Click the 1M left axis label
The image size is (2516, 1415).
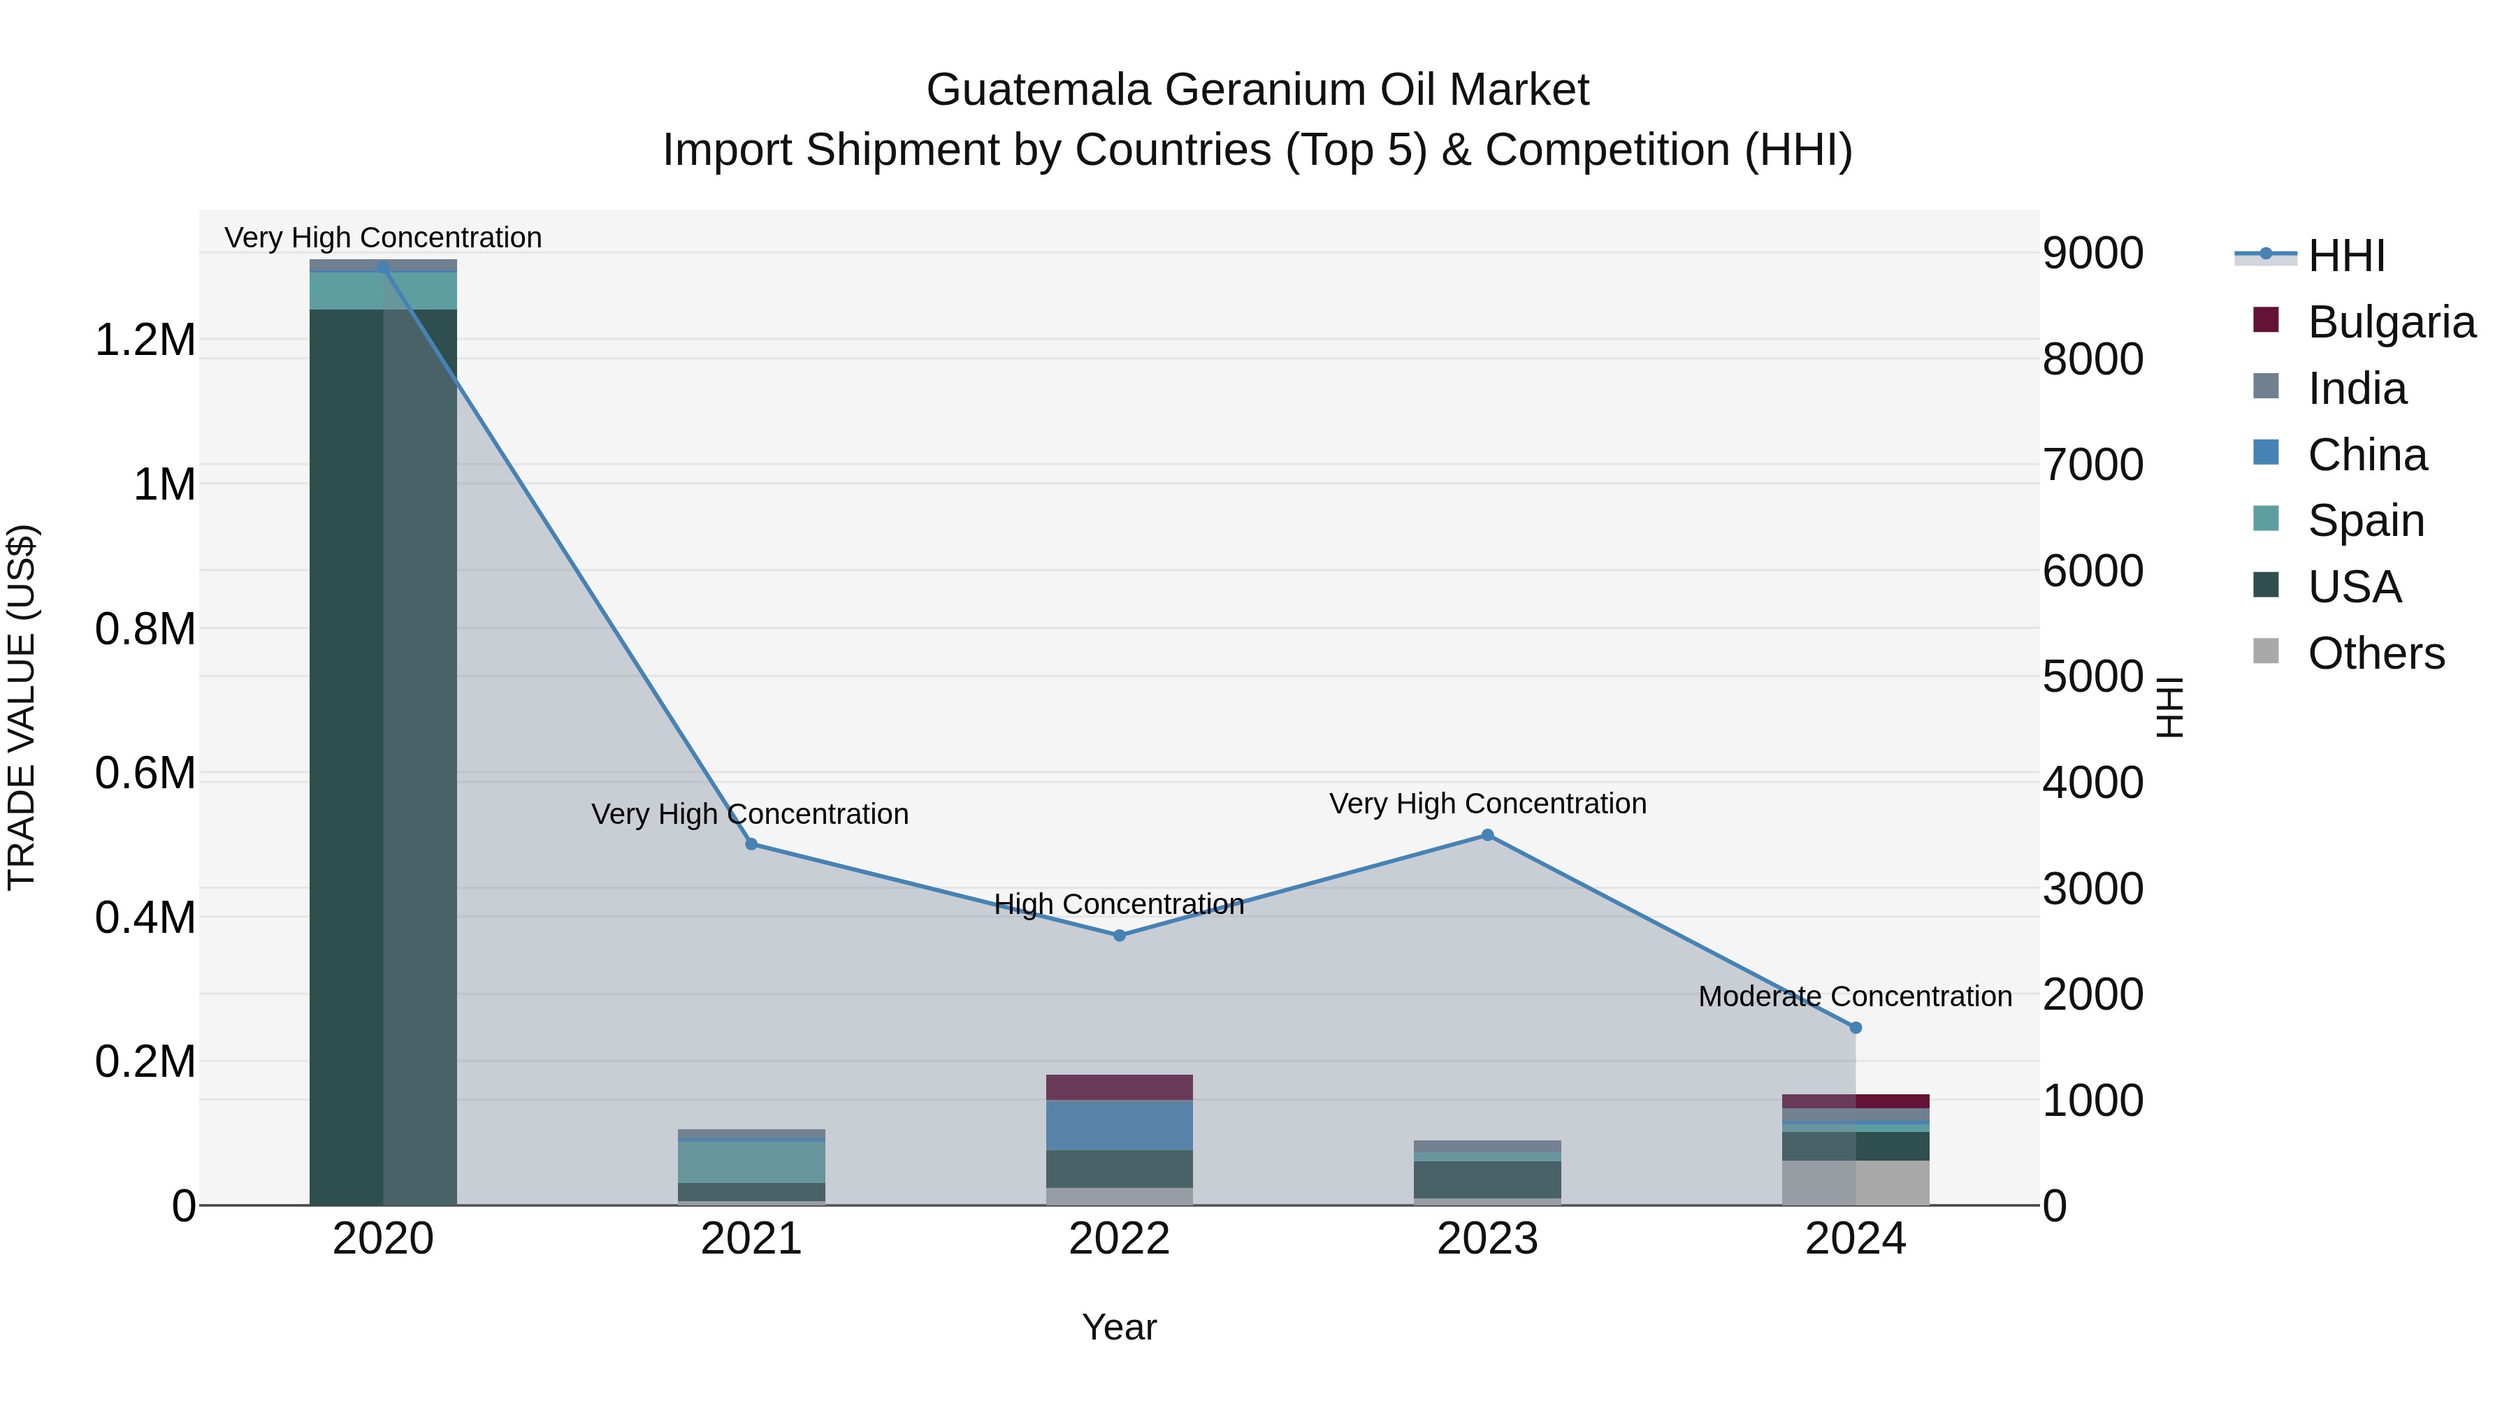click(x=164, y=484)
